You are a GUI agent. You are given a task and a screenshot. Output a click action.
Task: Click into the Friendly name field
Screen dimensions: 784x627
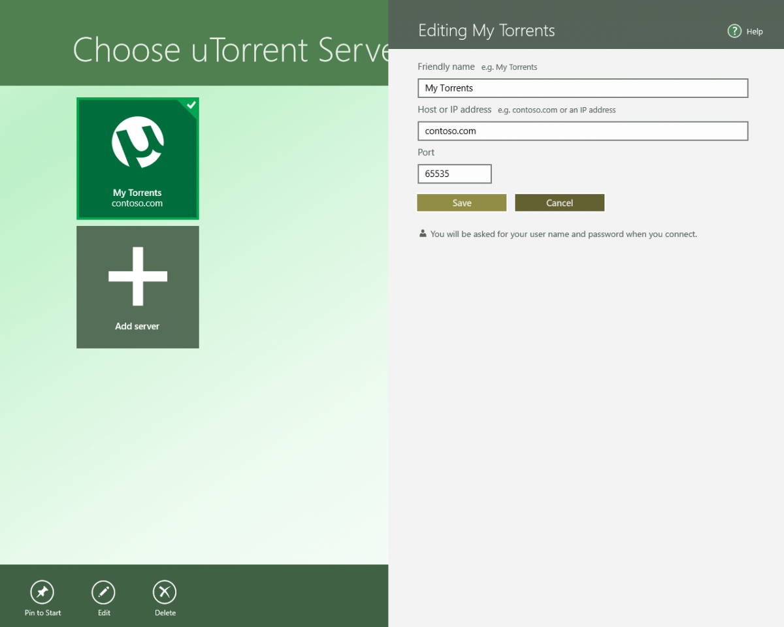coord(583,88)
